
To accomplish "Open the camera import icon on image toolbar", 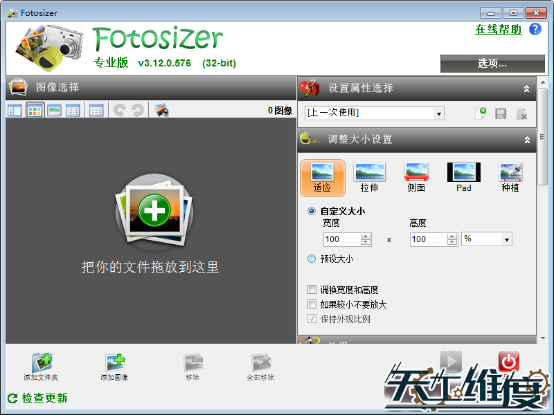I will tap(161, 109).
